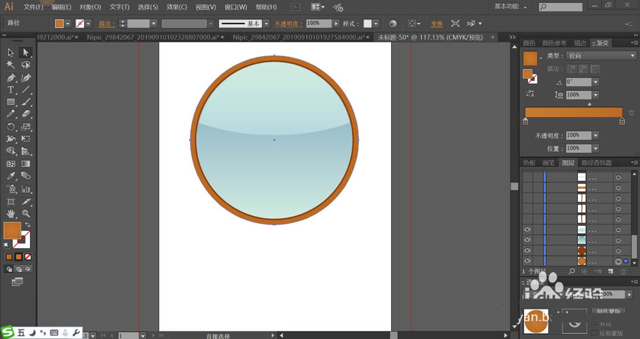Open the 基本 brush definition dropdown
Screen dimensions: 640x339
pos(266,24)
